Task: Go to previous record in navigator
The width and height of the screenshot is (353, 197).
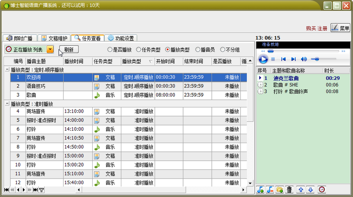Action: point(18,190)
